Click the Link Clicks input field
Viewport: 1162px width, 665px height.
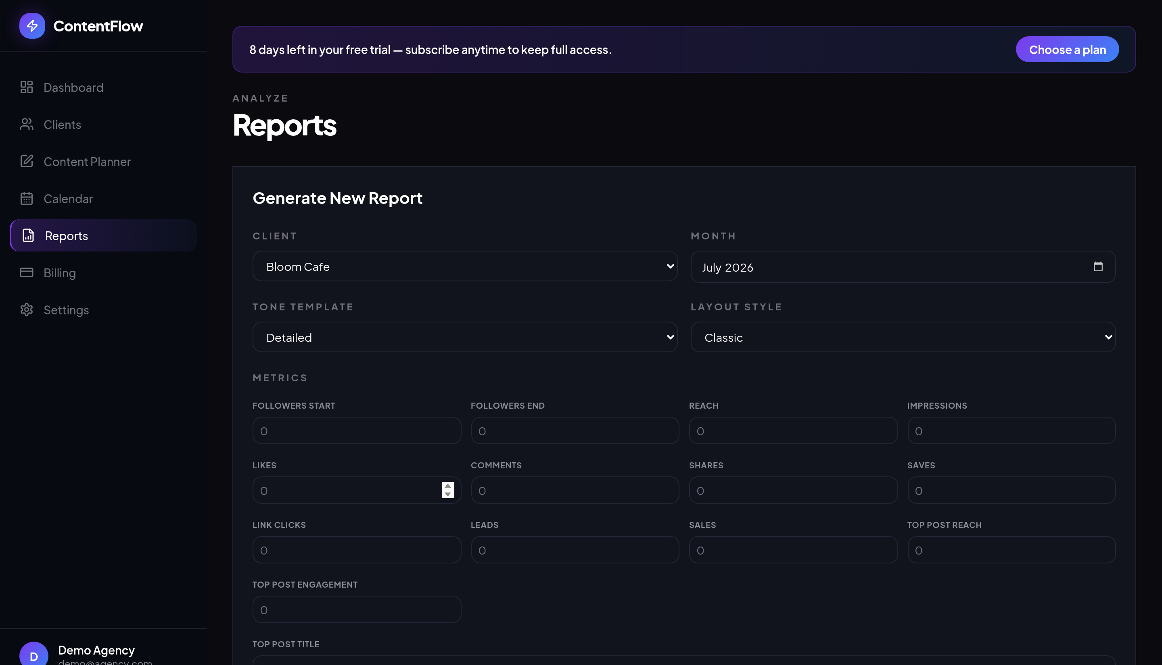coord(357,550)
